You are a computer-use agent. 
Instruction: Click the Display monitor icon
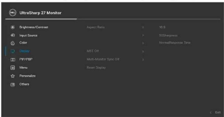tap(13, 51)
